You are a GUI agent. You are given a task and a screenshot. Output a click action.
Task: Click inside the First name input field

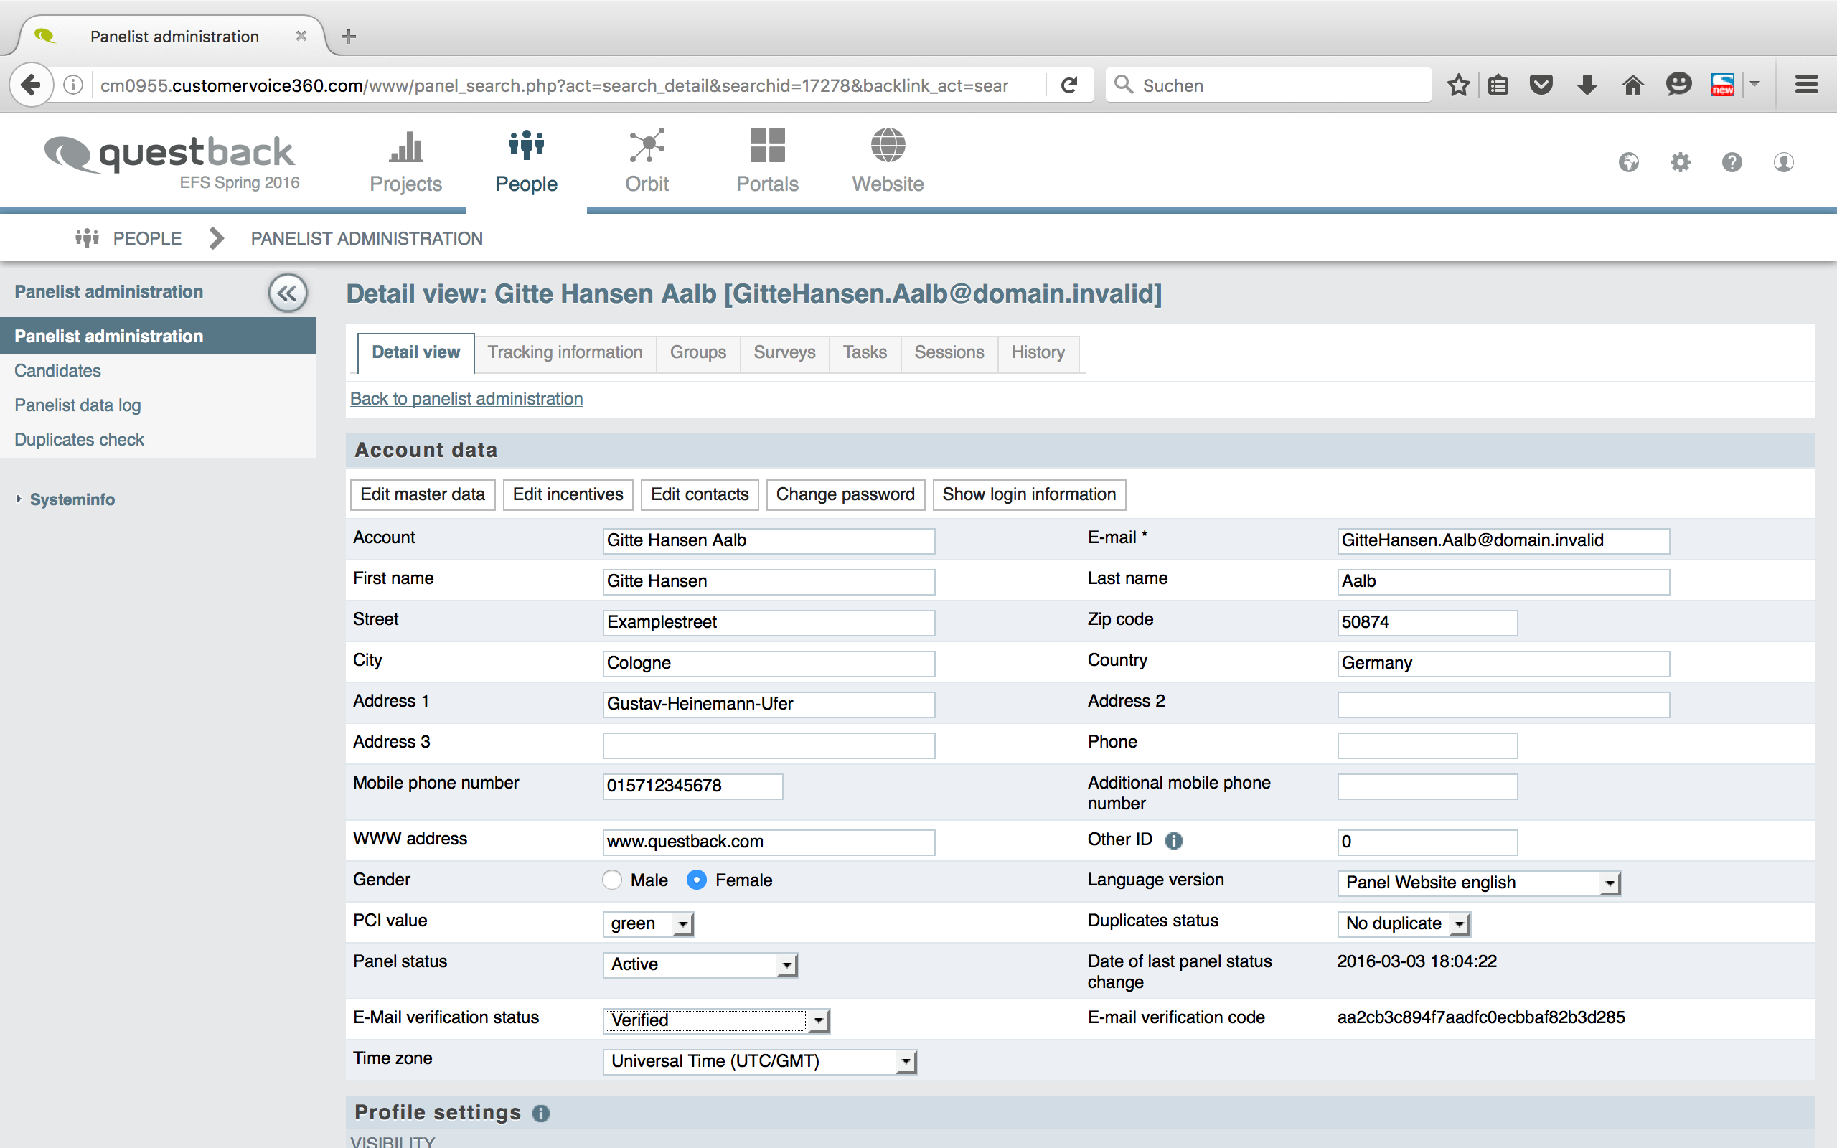pyautogui.click(x=769, y=581)
